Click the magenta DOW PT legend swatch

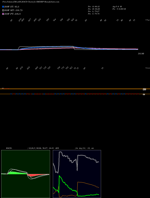(x=3, y=14)
